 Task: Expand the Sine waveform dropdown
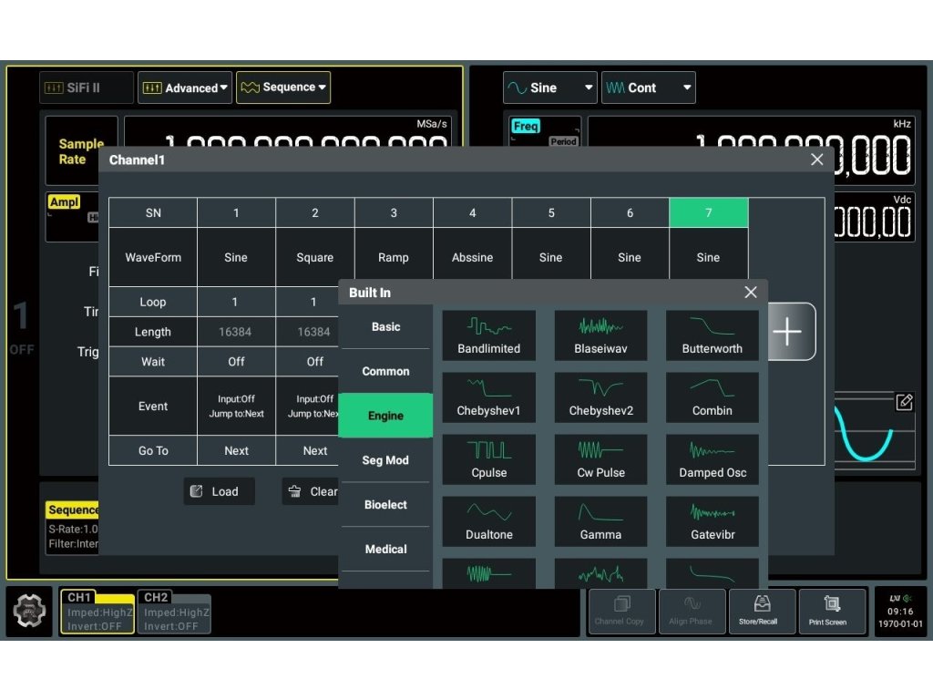pos(550,87)
